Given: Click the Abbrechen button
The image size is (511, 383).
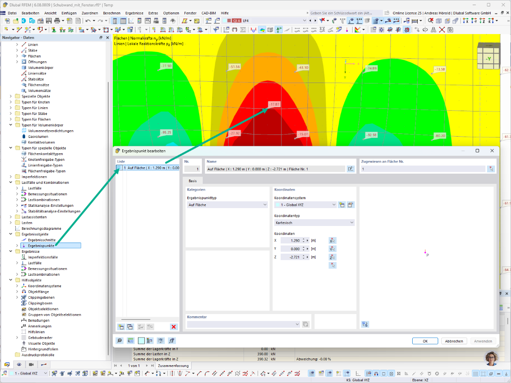Looking at the screenshot, I should [454, 341].
